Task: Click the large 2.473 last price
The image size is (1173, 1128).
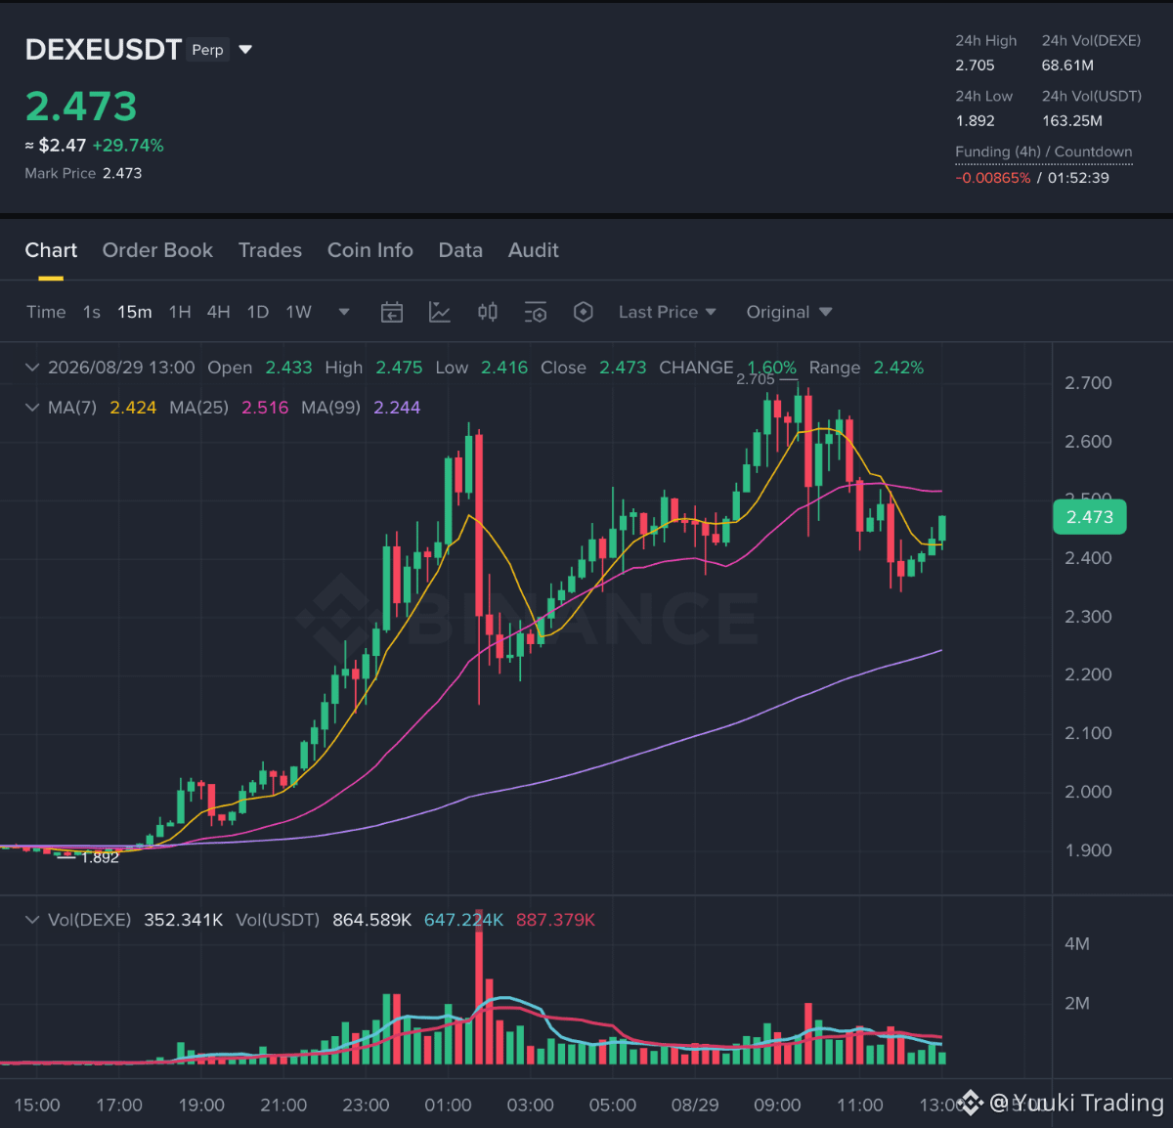Action: pos(81,106)
